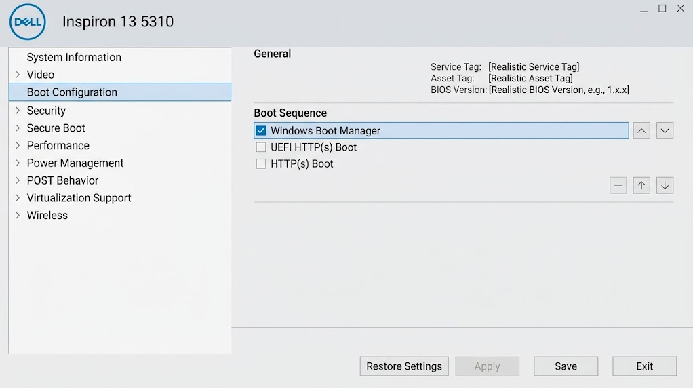This screenshot has height=388, width=693.
Task: Click the Inspiron 13 5310 title
Action: [118, 22]
